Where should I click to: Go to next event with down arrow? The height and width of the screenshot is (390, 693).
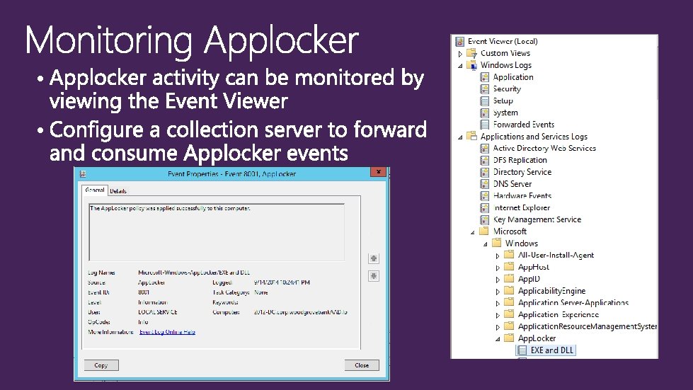[374, 276]
